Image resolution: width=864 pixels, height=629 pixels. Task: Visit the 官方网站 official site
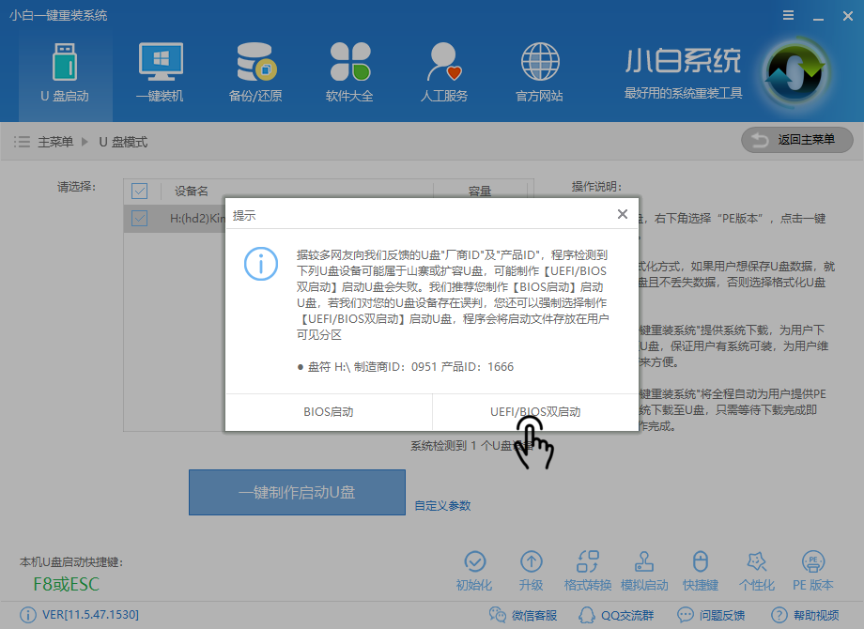point(538,70)
